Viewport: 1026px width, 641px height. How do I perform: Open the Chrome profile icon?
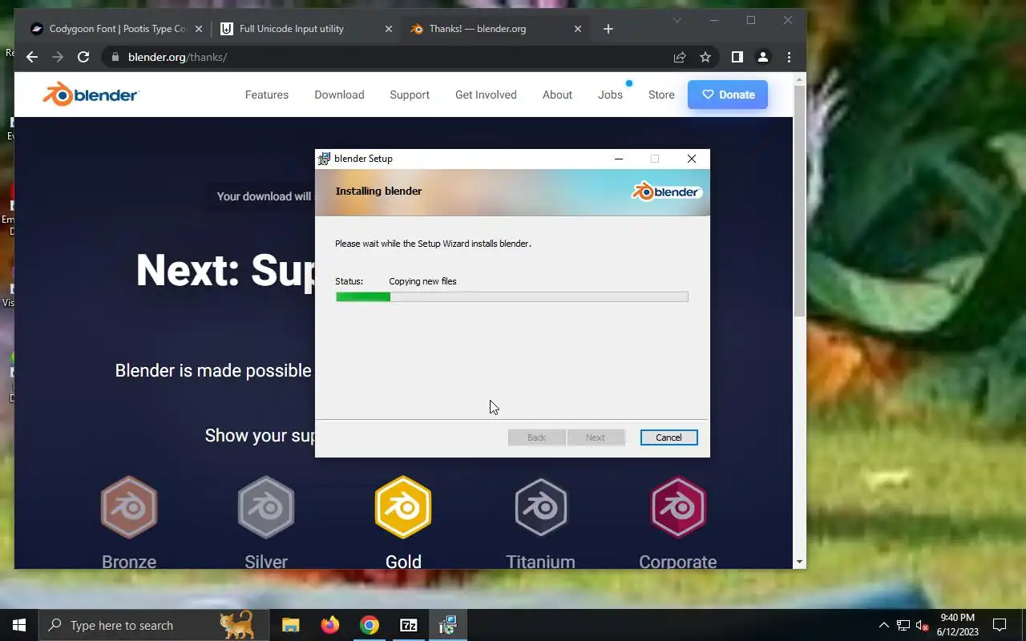tap(762, 57)
